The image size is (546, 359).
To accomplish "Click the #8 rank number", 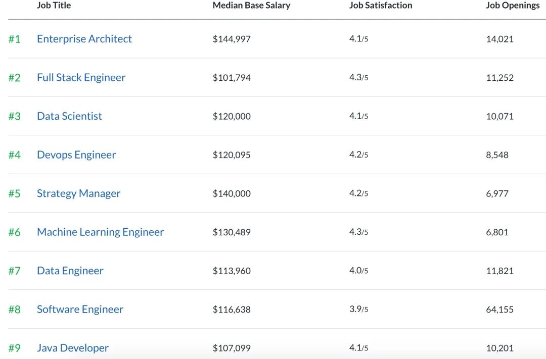I will pos(15,310).
